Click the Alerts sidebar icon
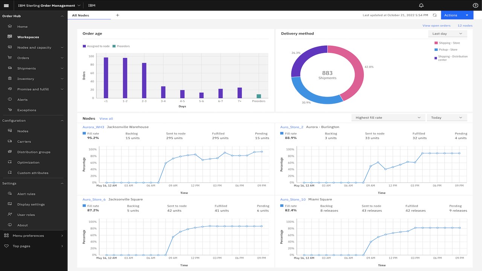This screenshot has height=271, width=482. [x=10, y=99]
